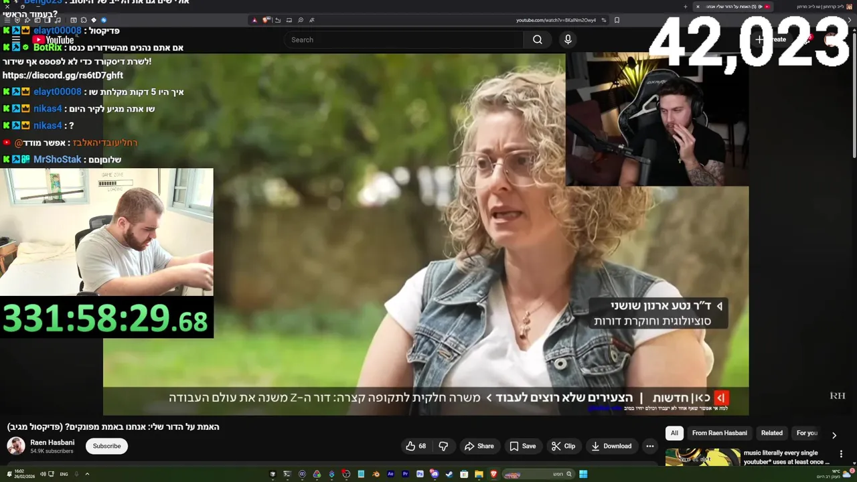857x482 pixels.
Task: Open File Explorer from taskbar
Action: pos(479,474)
